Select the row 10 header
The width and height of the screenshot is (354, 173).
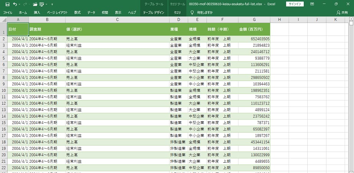tap(3, 91)
